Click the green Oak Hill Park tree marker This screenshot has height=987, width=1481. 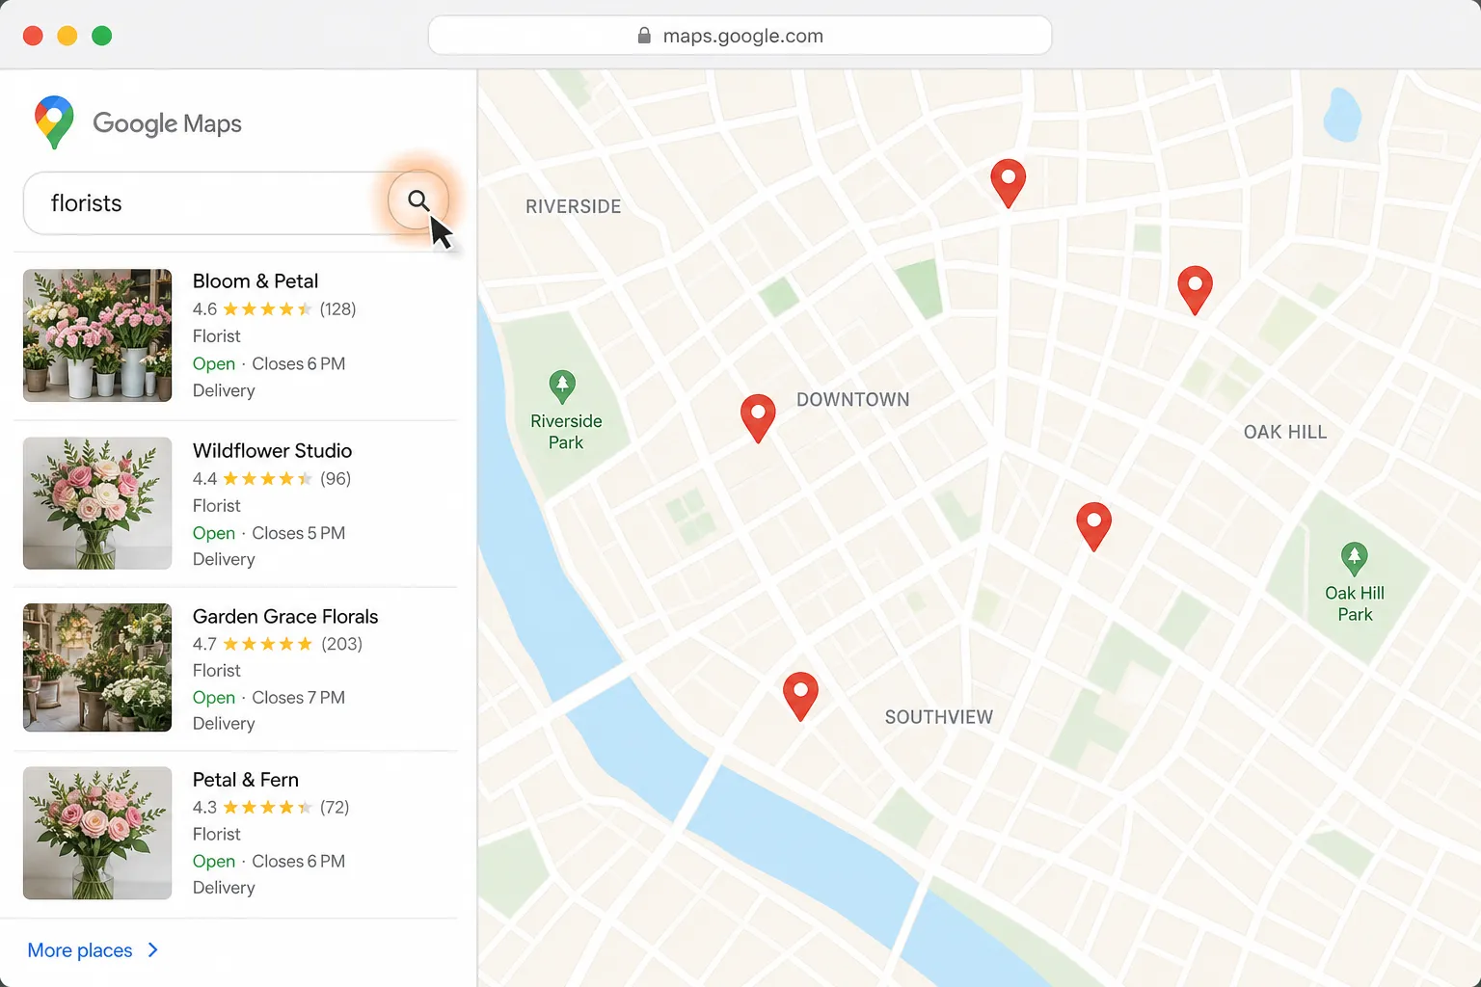click(1355, 559)
